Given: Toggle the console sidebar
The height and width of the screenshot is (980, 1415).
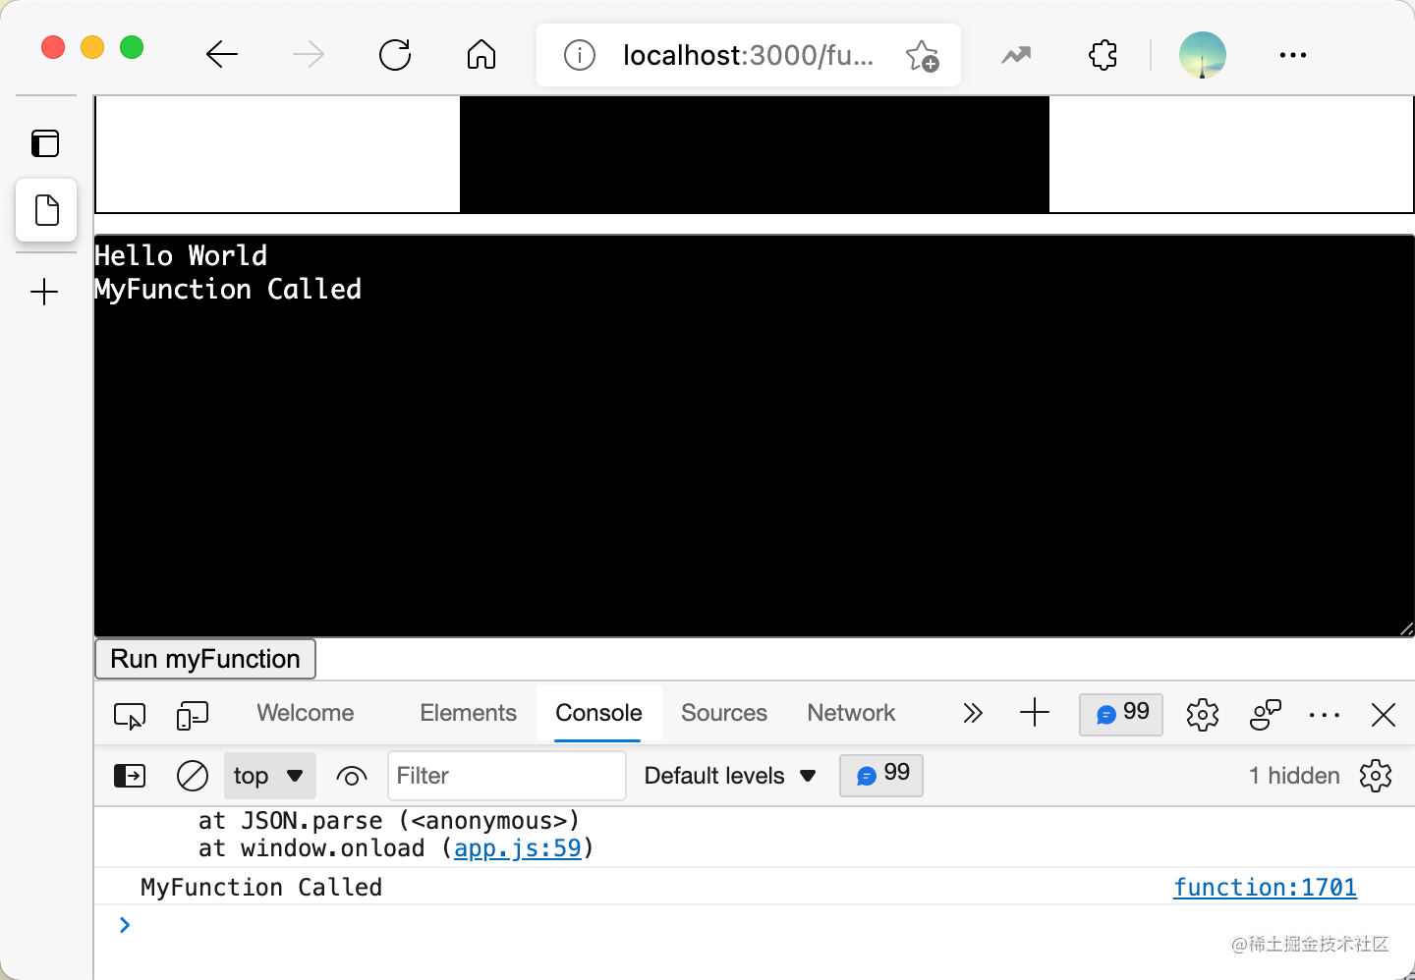Looking at the screenshot, I should pos(130,776).
